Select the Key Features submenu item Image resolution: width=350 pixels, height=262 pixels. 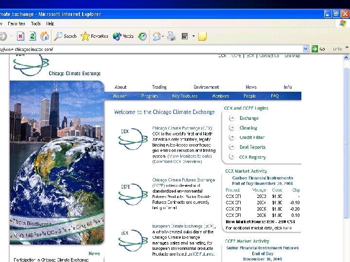click(x=185, y=96)
